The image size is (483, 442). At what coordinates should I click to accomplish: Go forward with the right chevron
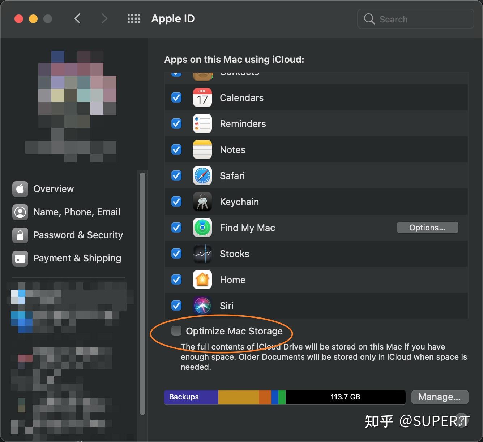104,18
